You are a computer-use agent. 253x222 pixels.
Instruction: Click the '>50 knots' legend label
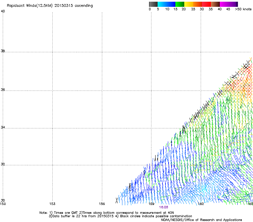point(243,9)
